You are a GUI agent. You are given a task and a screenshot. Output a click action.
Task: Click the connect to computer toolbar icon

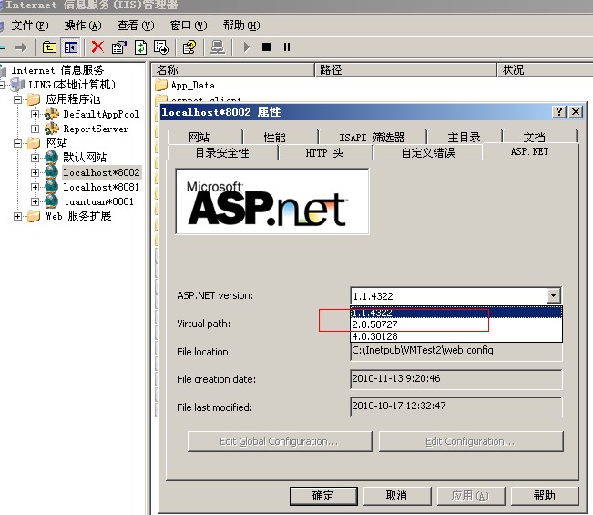218,47
